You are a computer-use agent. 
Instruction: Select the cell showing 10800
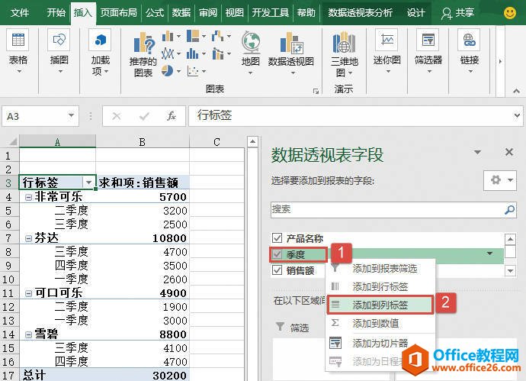click(x=143, y=238)
